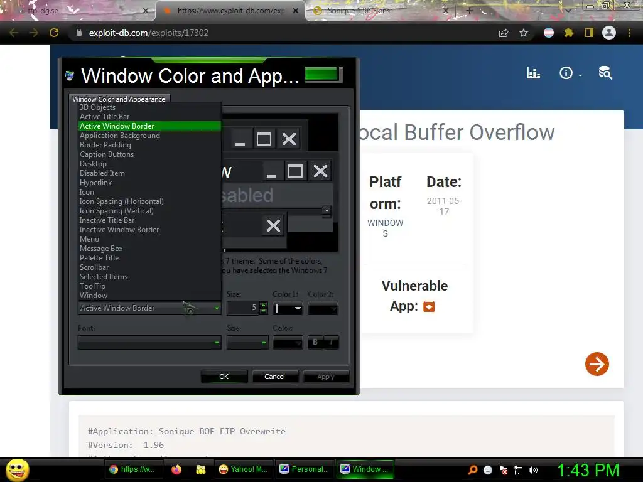Viewport: 643px width, 482px height.
Task: Choose 'ToolTip' list entry
Action: (x=149, y=286)
